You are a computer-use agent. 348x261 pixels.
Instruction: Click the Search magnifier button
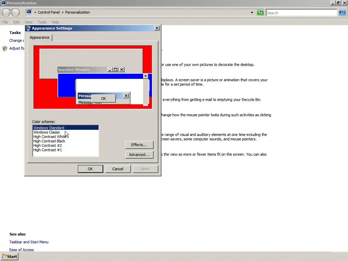pyautogui.click(x=342, y=13)
